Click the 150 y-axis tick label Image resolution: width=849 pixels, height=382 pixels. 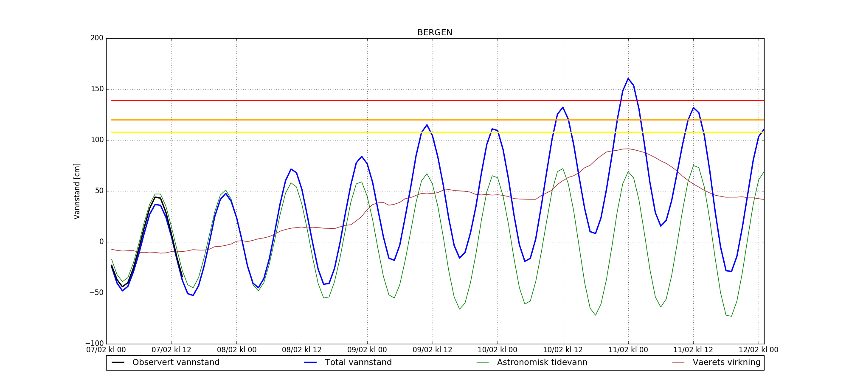pos(97,89)
